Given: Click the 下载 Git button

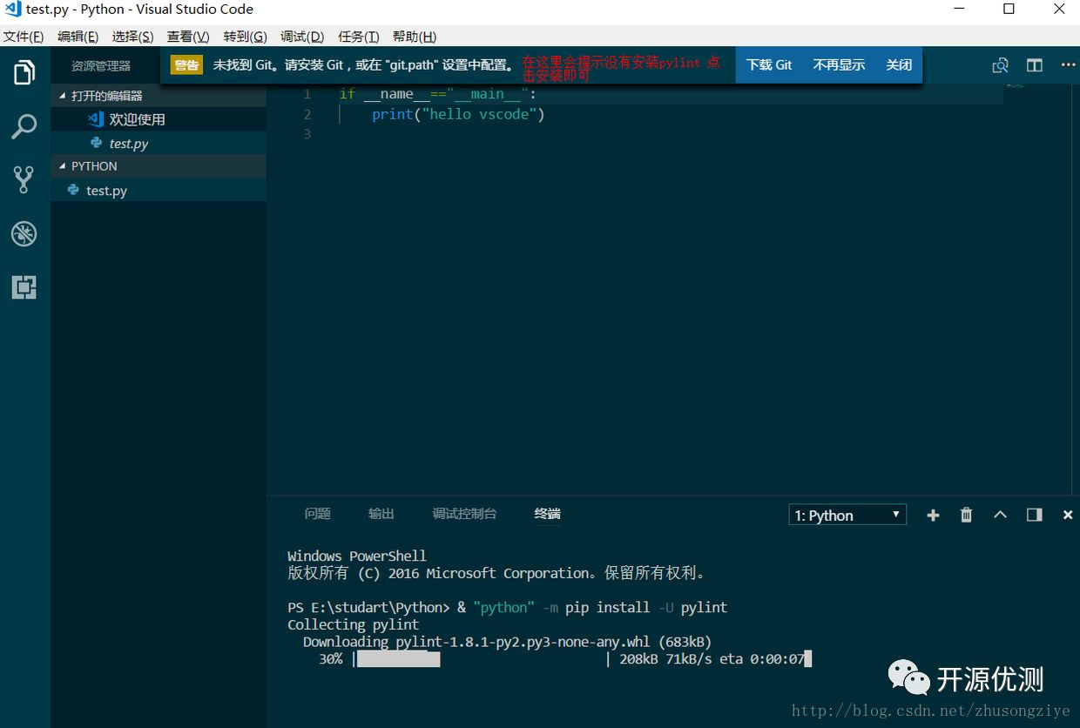Looking at the screenshot, I should point(769,65).
